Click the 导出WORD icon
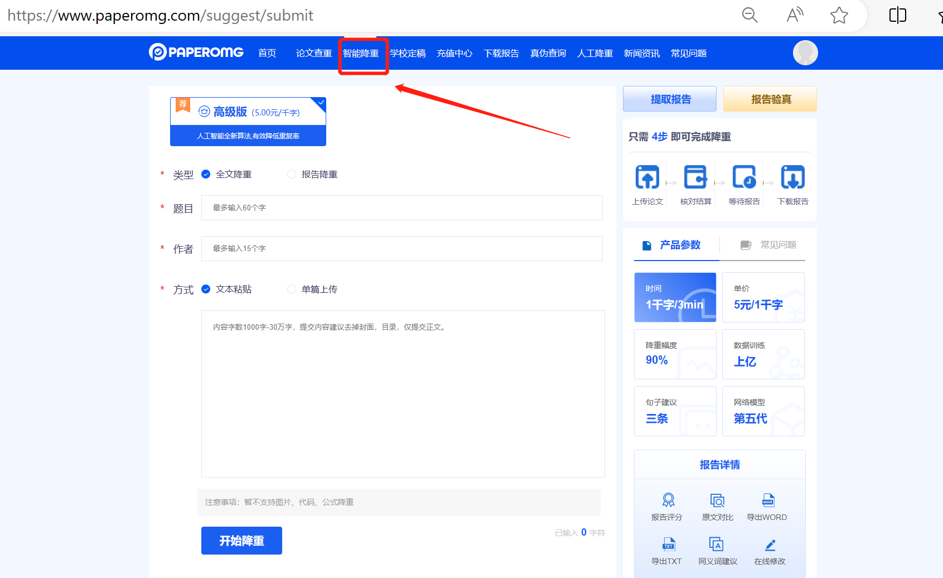Image resolution: width=943 pixels, height=578 pixels. 768,500
